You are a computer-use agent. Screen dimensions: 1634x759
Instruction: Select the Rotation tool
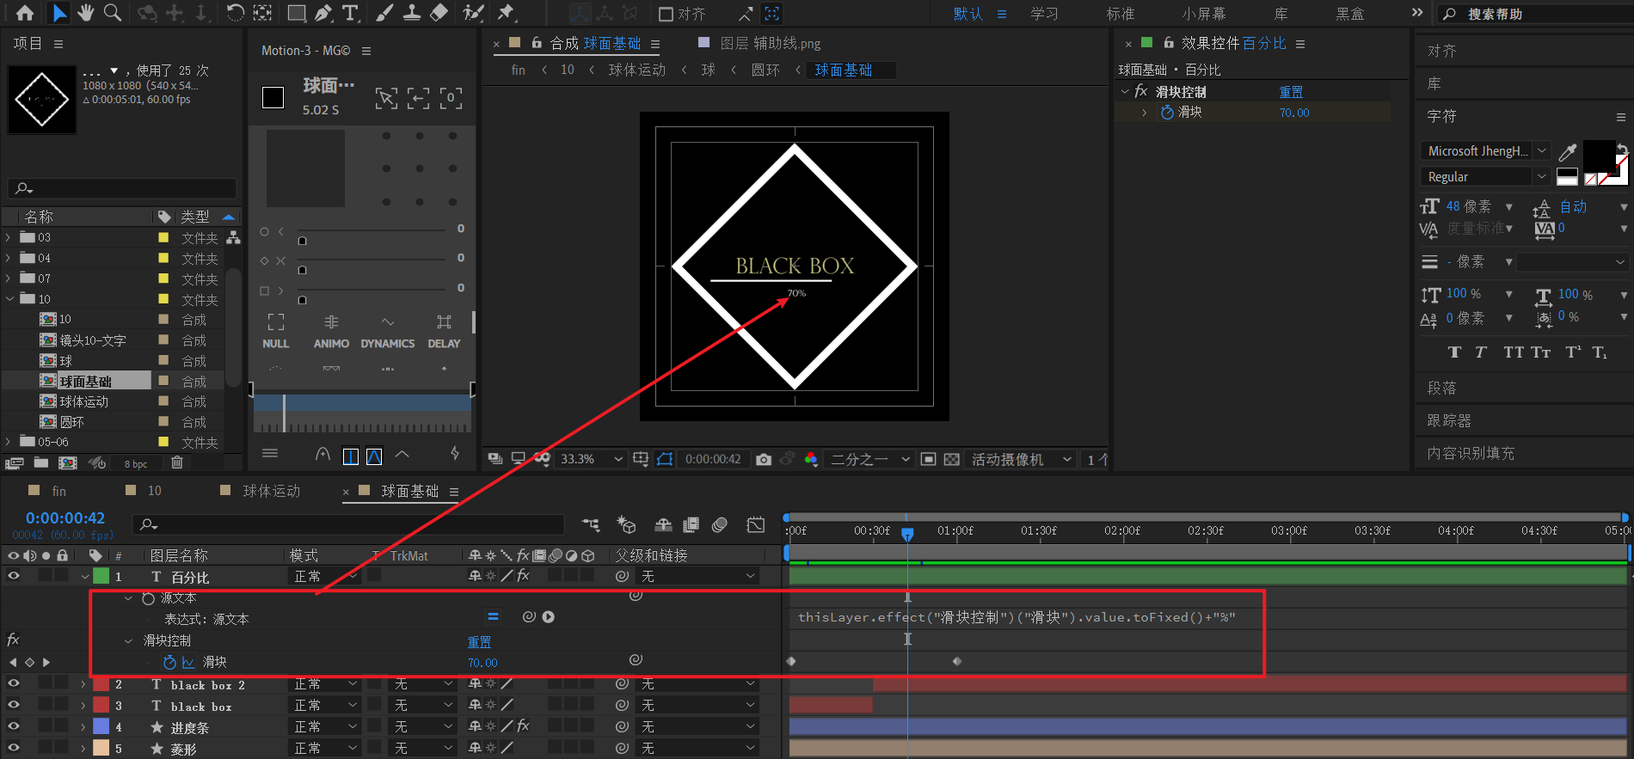235,13
